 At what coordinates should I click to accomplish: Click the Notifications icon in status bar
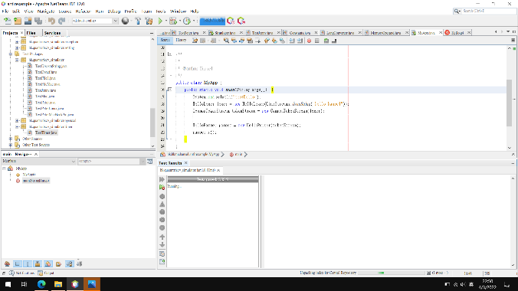point(11,273)
